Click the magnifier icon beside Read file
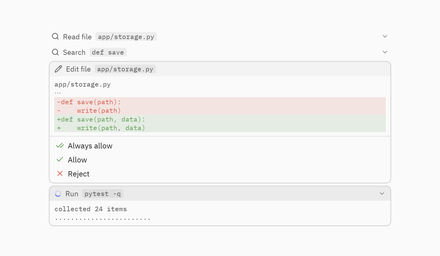This screenshot has width=440, height=256. (x=55, y=37)
